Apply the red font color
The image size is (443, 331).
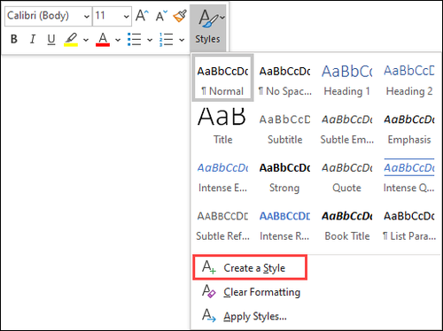click(x=103, y=39)
